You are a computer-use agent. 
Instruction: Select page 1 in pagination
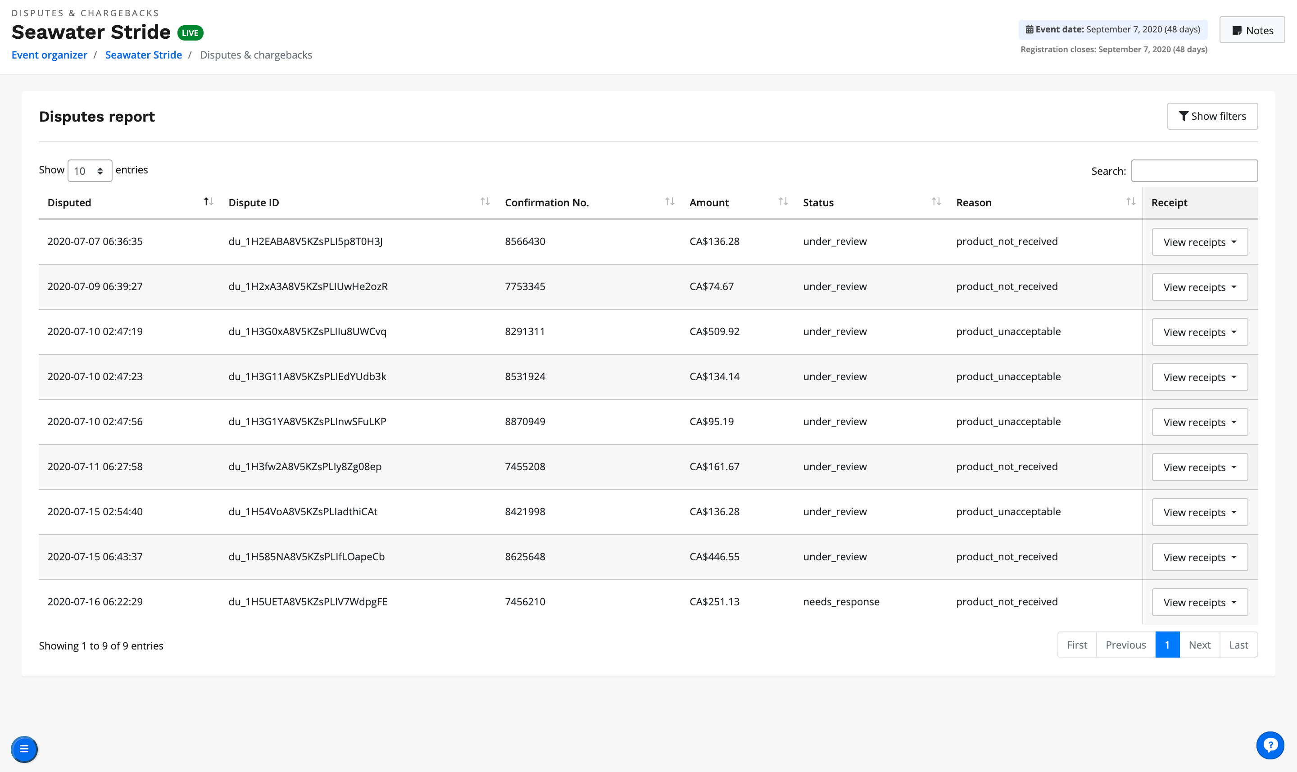1167,645
